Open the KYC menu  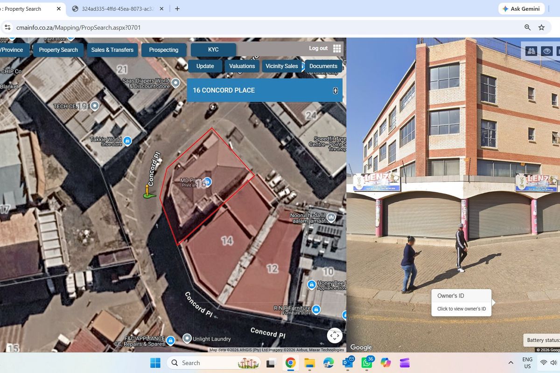click(213, 50)
